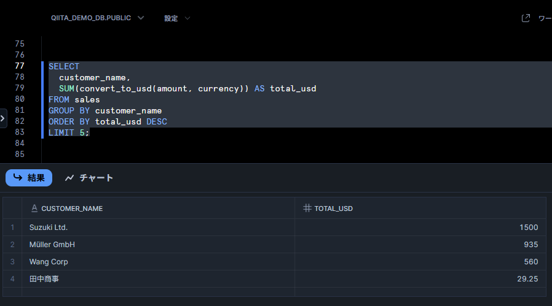Click the number type icon beside TOTAL_USD

[x=307, y=208]
